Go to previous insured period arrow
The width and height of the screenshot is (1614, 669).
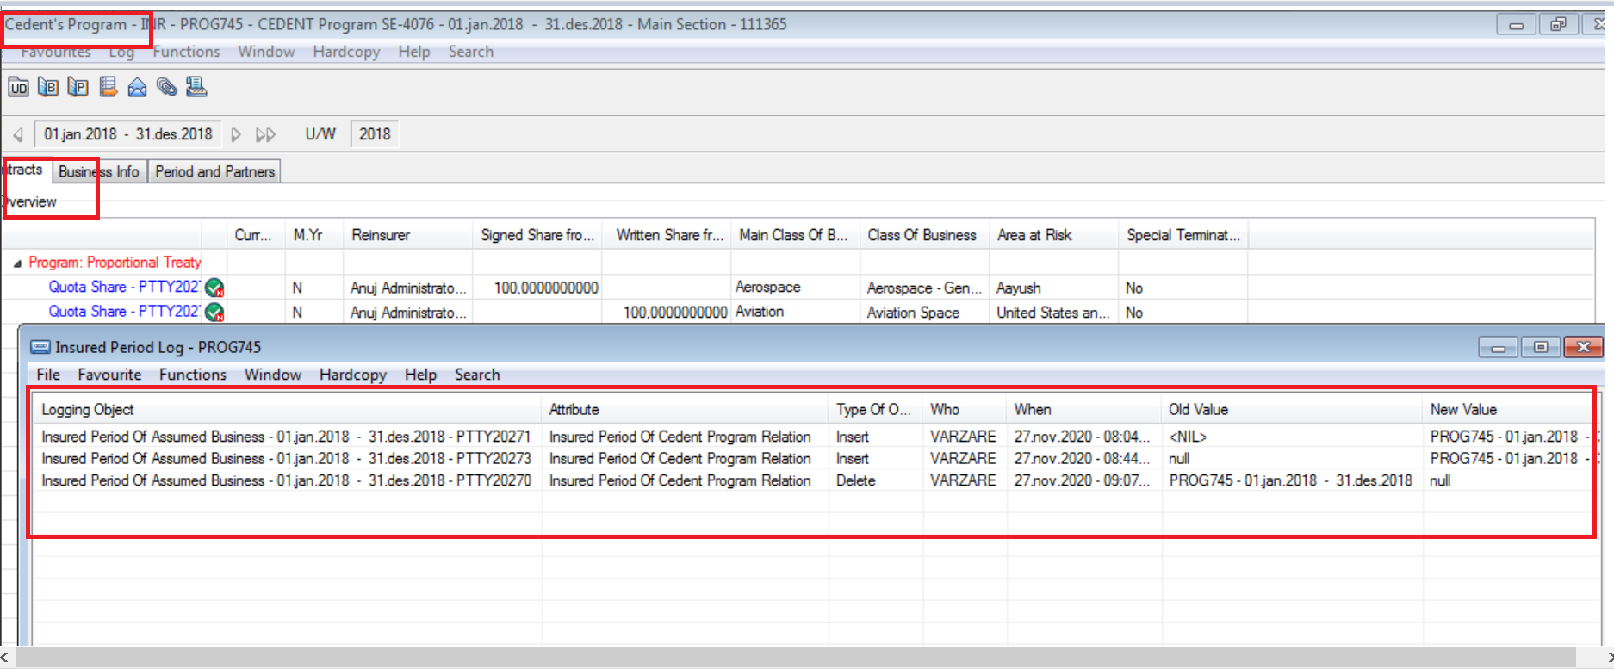tap(18, 134)
